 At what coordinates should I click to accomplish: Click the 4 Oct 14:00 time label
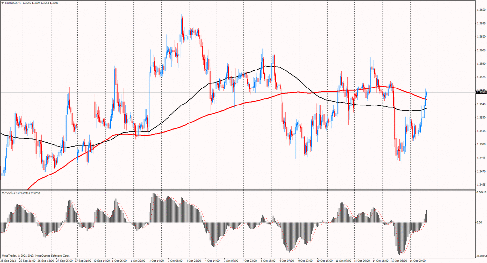212,261
